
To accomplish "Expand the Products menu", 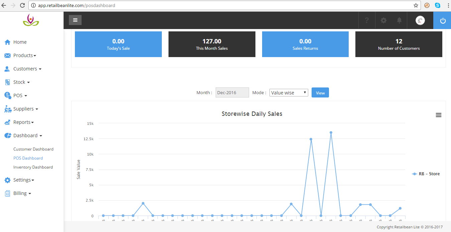I will pos(24,55).
